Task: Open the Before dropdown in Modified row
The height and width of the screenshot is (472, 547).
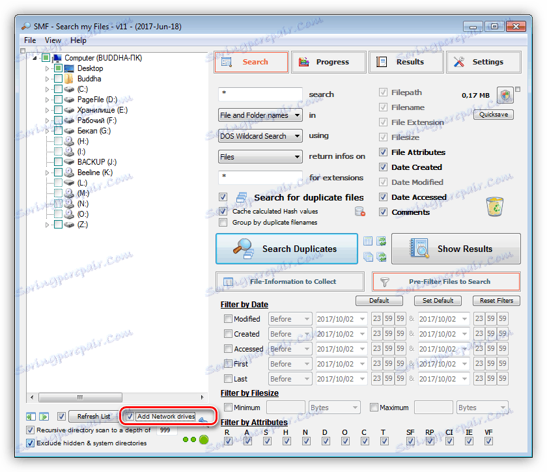Action: [290, 319]
